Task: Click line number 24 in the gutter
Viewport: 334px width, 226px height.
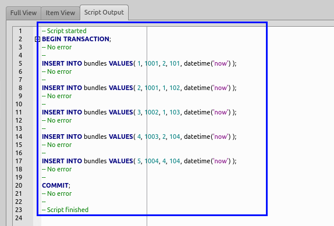Action: coord(19,218)
